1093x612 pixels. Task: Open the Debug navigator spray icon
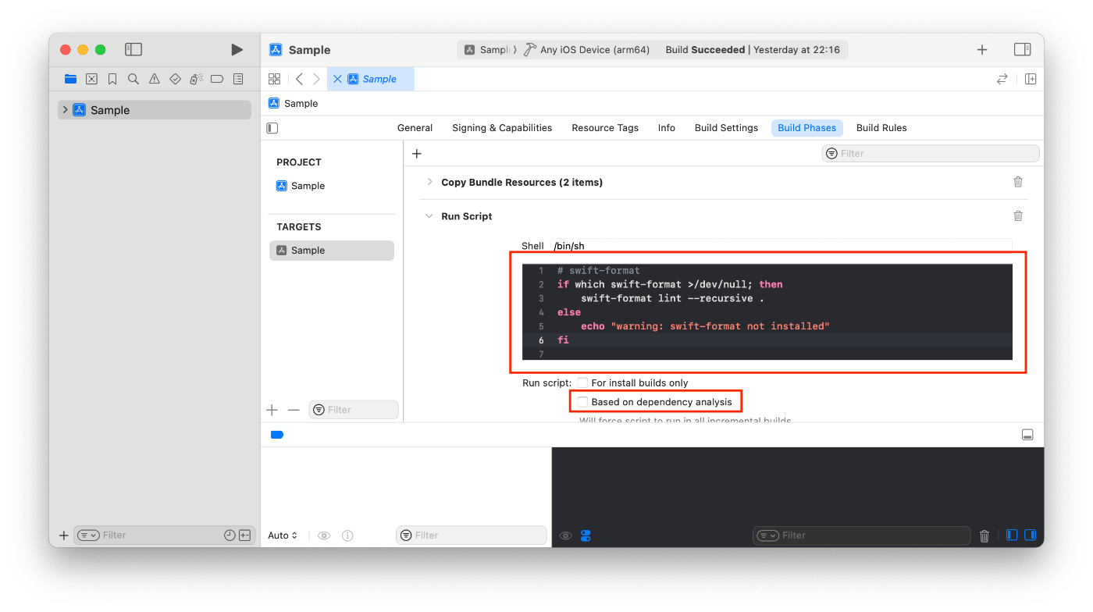196,79
